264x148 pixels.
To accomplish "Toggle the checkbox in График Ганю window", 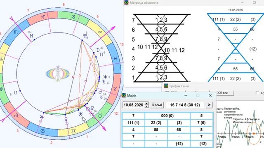I will coord(257,93).
